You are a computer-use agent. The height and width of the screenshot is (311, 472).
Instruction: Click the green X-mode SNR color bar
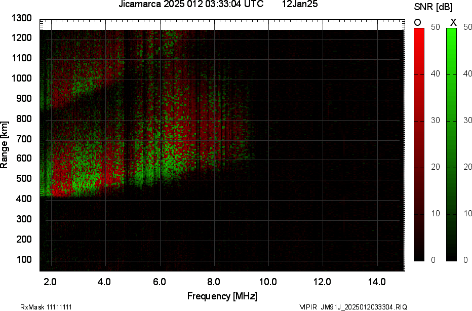451,144
